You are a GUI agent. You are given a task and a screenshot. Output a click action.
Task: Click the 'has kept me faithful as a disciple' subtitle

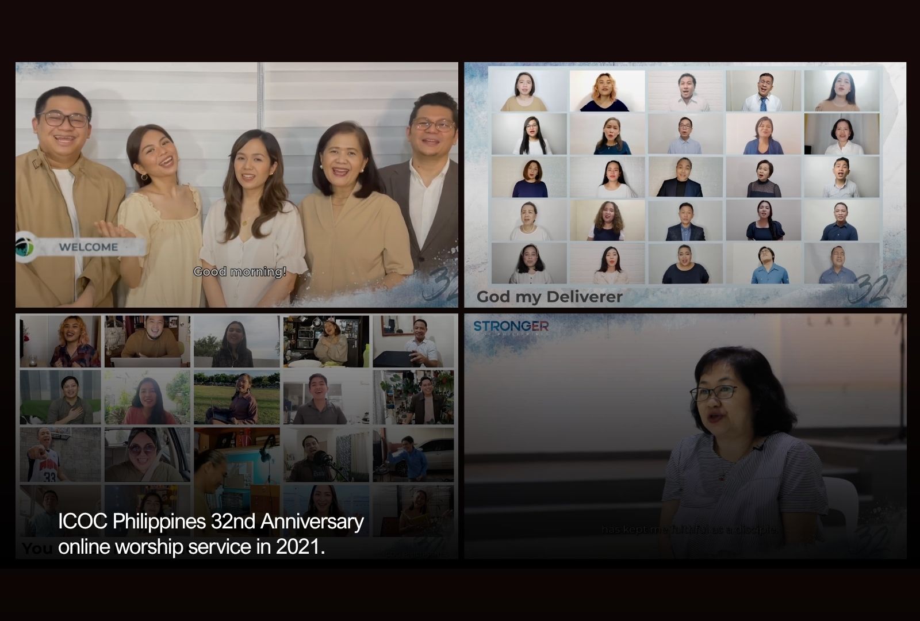689,530
